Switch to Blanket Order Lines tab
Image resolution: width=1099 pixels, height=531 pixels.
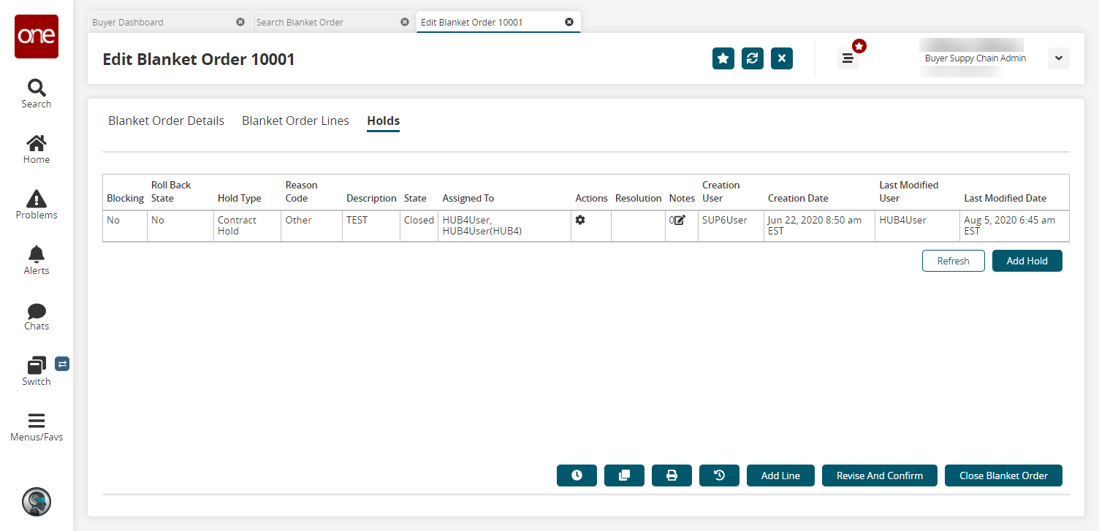[x=295, y=121]
